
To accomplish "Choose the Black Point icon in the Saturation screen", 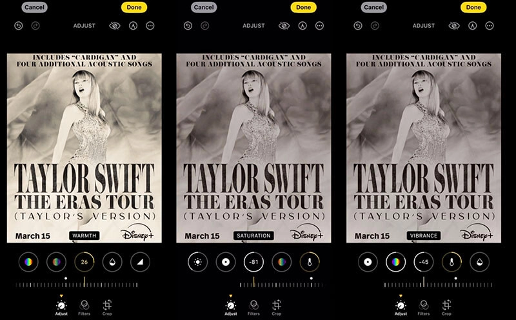I will coord(226,262).
